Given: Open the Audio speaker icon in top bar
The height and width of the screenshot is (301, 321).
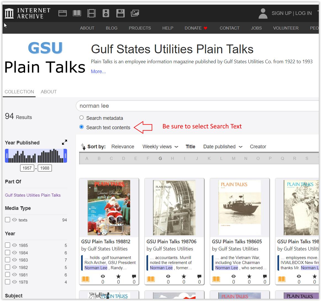Looking at the screenshot, I should [x=106, y=13].
